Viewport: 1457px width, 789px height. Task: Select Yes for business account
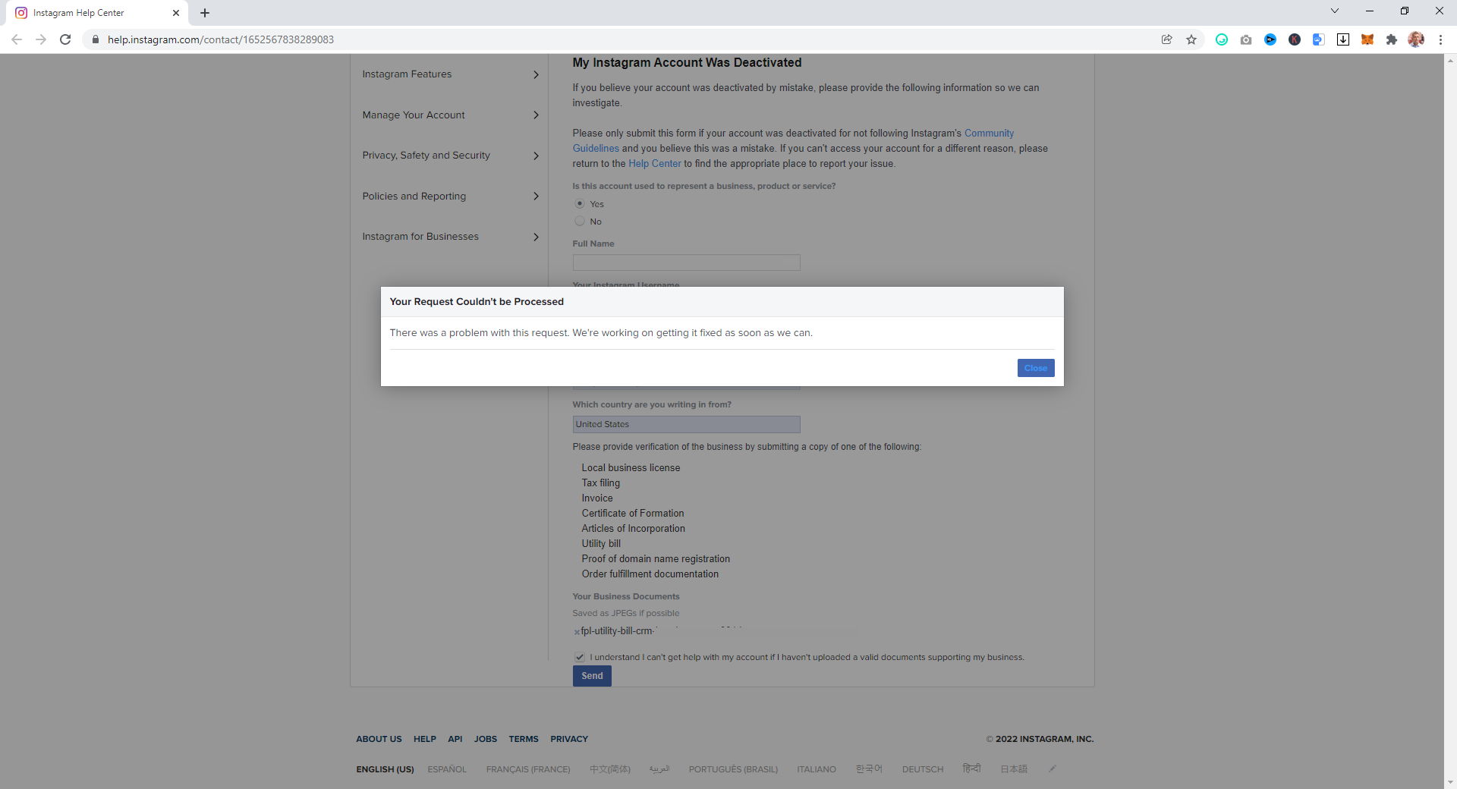tap(580, 204)
